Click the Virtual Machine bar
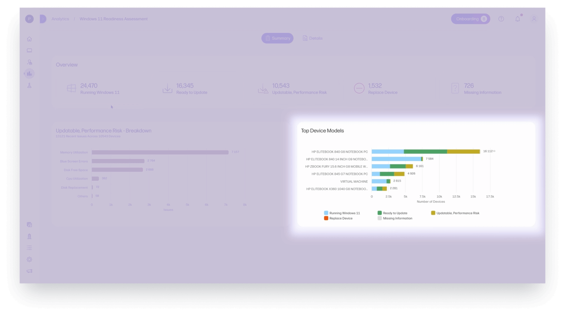Screen dimensions: 565x315 point(381,181)
